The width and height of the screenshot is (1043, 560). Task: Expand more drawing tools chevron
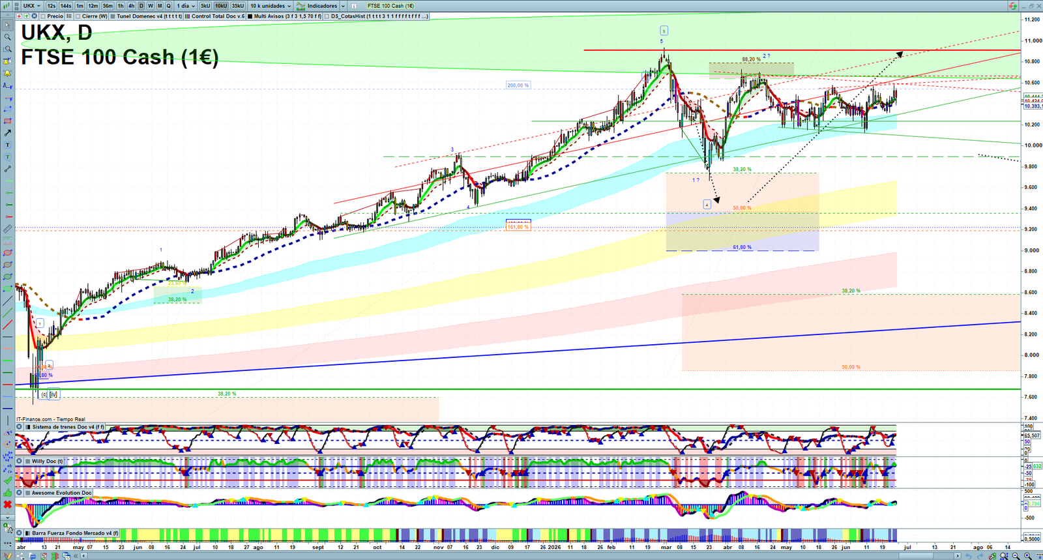(7, 518)
